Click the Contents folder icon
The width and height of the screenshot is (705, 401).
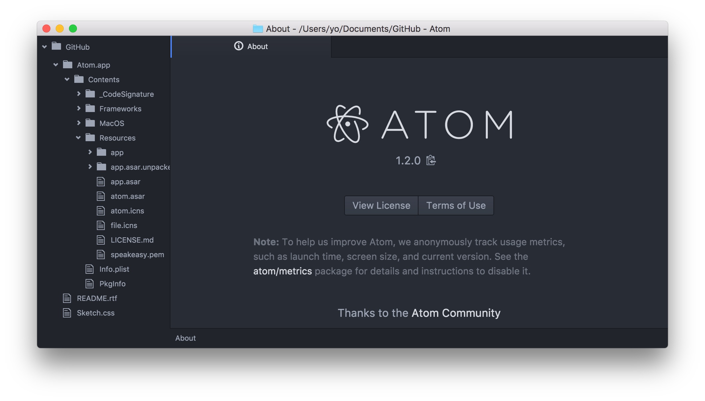[79, 79]
